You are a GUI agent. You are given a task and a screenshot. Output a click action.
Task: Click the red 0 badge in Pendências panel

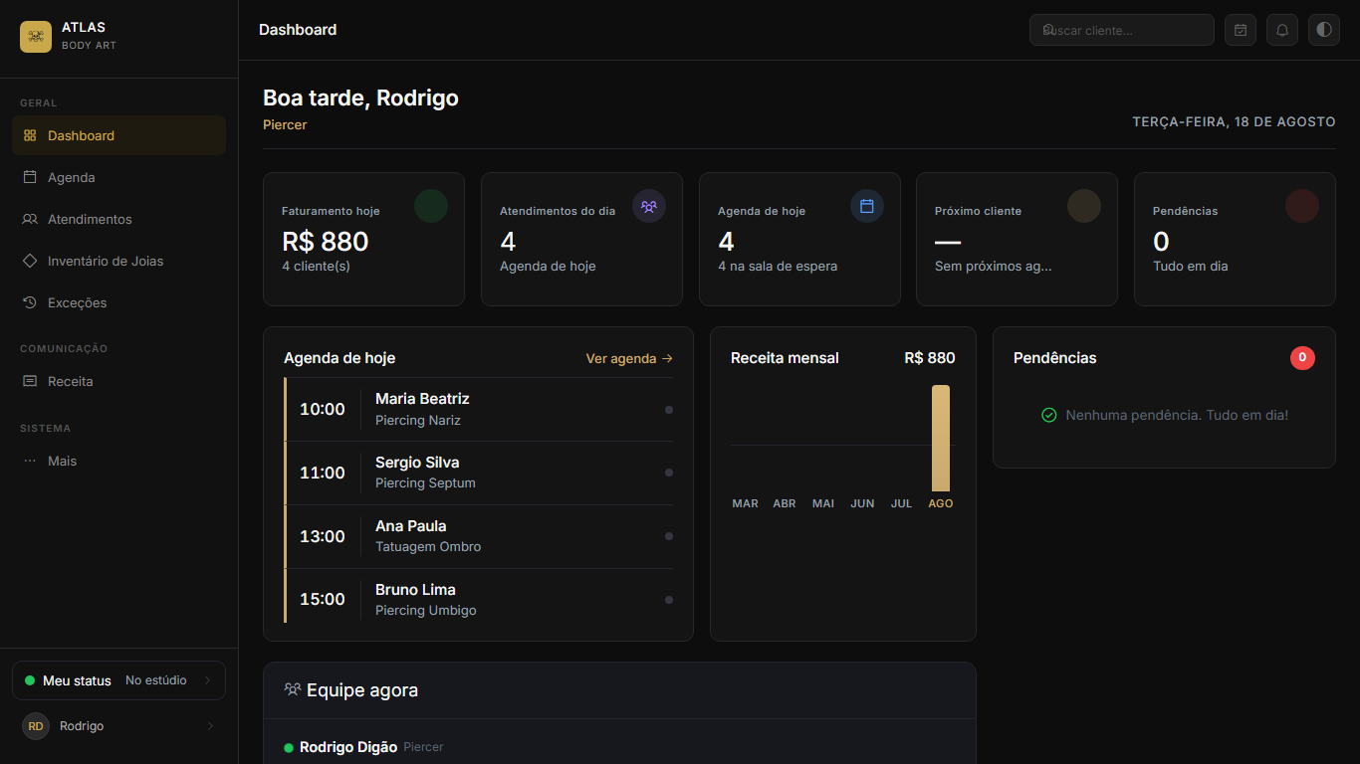[x=1302, y=358]
